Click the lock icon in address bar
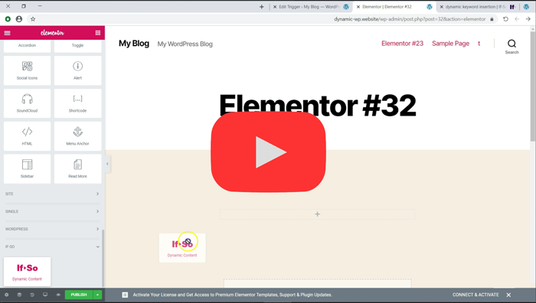The image size is (536, 303). pyautogui.click(x=492, y=19)
